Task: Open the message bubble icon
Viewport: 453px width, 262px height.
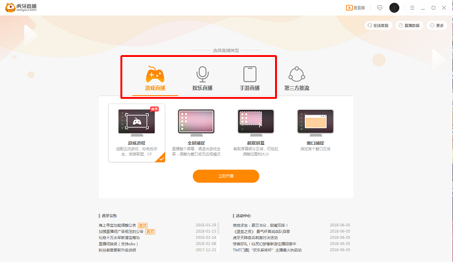Action: [x=380, y=8]
